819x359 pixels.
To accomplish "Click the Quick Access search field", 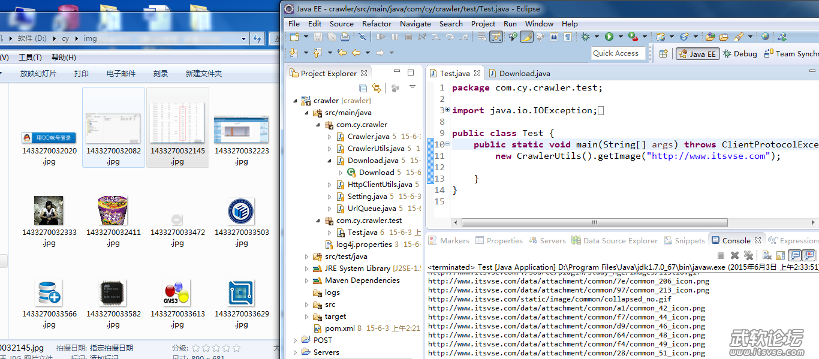I will [618, 53].
